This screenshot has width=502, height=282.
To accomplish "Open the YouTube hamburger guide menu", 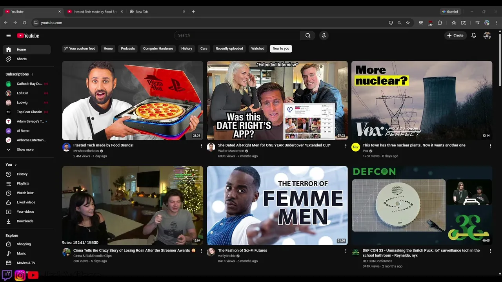I will [x=8, y=35].
